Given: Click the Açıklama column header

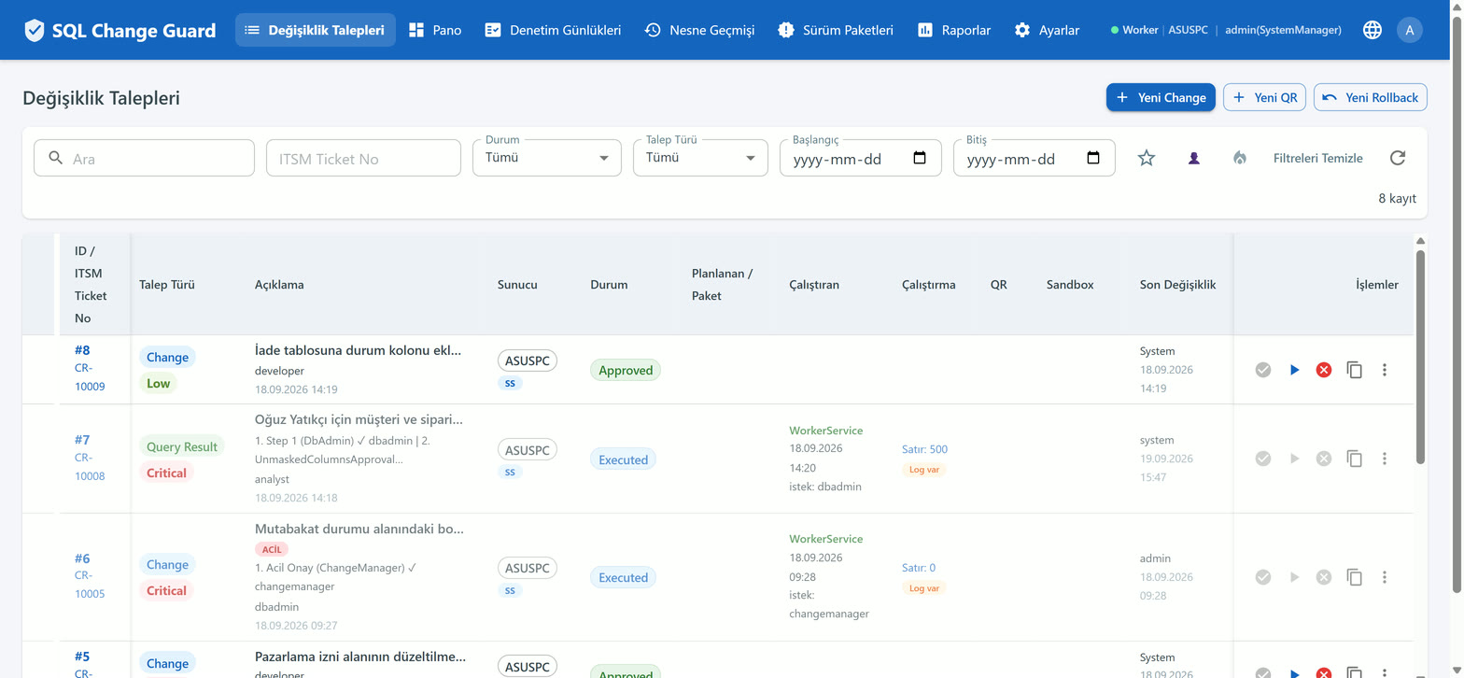Looking at the screenshot, I should (x=279, y=285).
